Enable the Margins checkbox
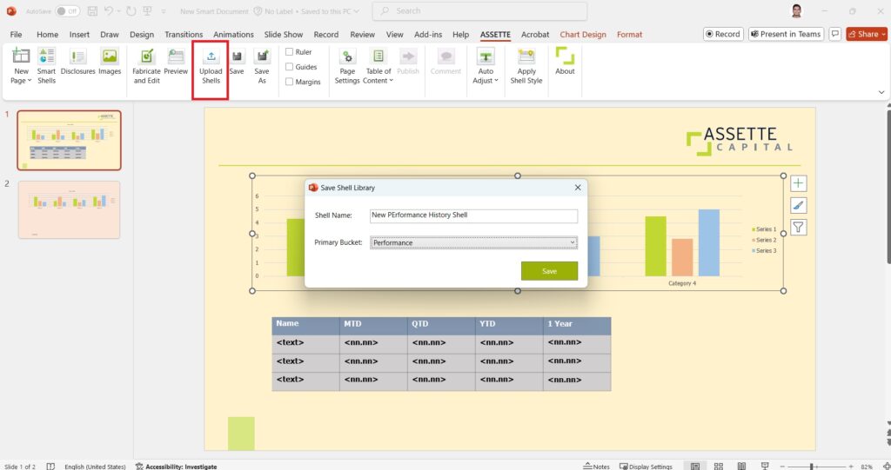Screen dimensions: 891x470 pyautogui.click(x=289, y=82)
